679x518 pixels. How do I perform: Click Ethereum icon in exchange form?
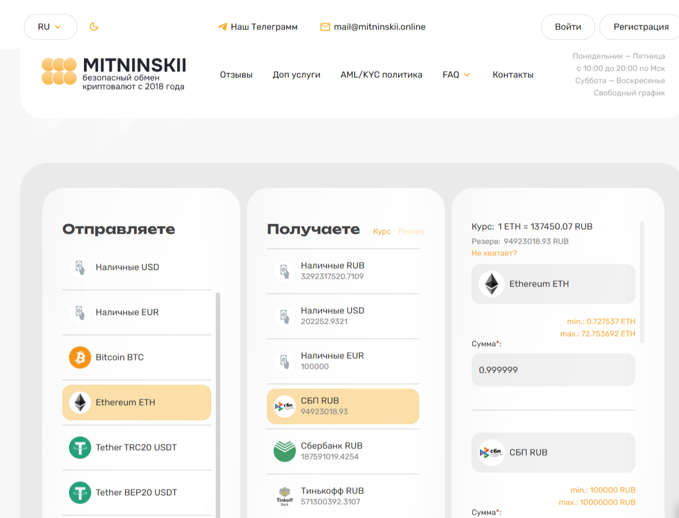(x=492, y=284)
